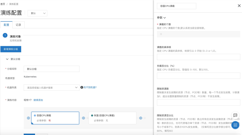Add a node before 容器CPU满载

(x=29, y=118)
